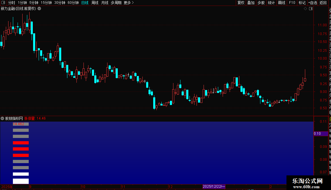Viewport: 331px width, 190px height.
Task: Select the 5分钟 period
Action: pos(34,3)
